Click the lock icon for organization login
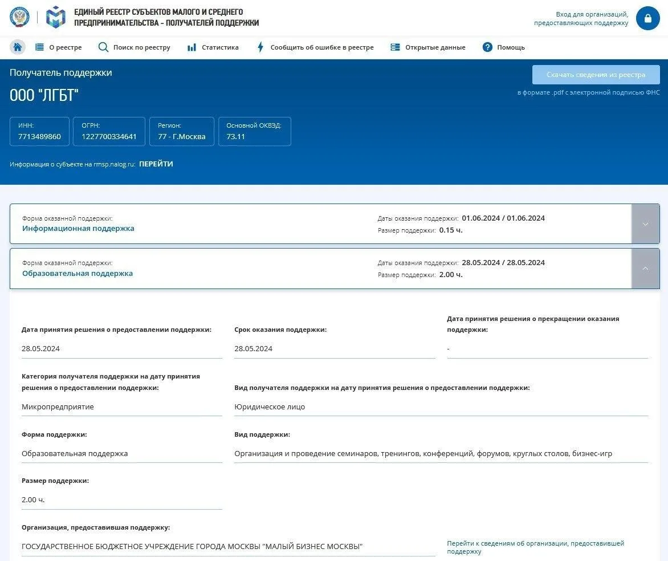This screenshot has width=668, height=561. pyautogui.click(x=647, y=18)
